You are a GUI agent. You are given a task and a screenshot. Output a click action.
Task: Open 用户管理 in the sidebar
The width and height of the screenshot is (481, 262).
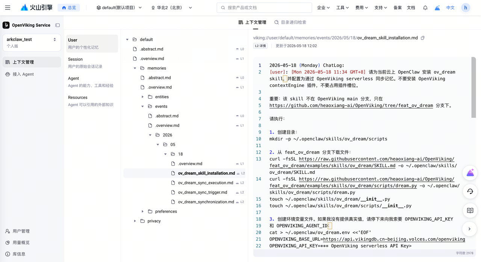click(17, 231)
